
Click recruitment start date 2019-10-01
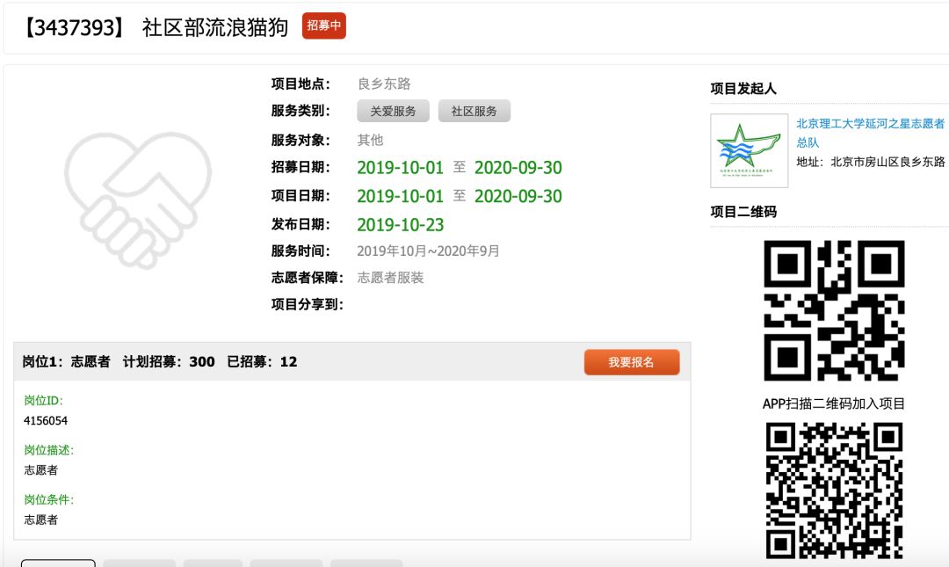400,168
